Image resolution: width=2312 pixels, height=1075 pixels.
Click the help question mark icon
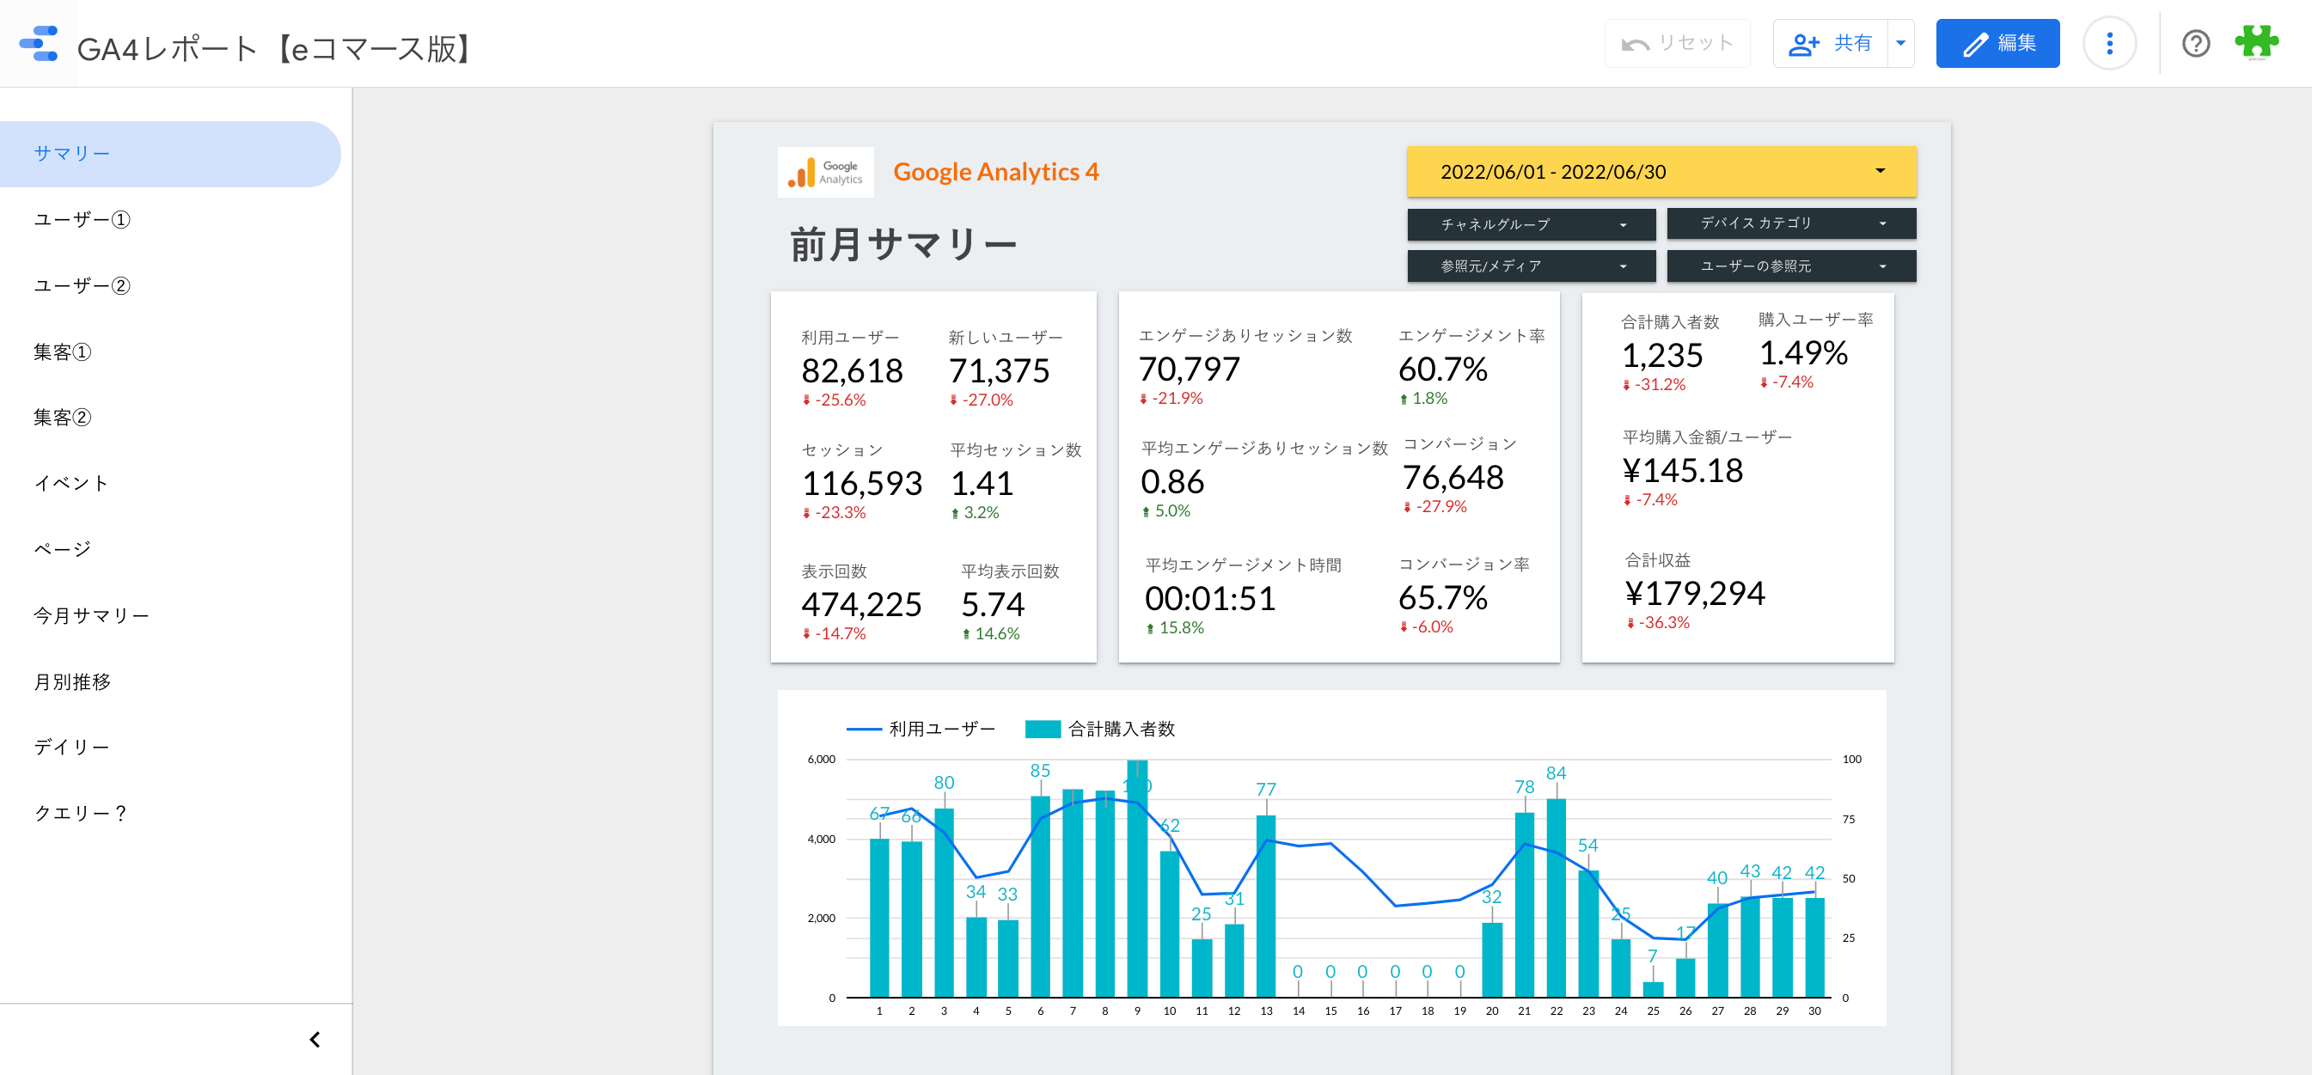point(2195,43)
